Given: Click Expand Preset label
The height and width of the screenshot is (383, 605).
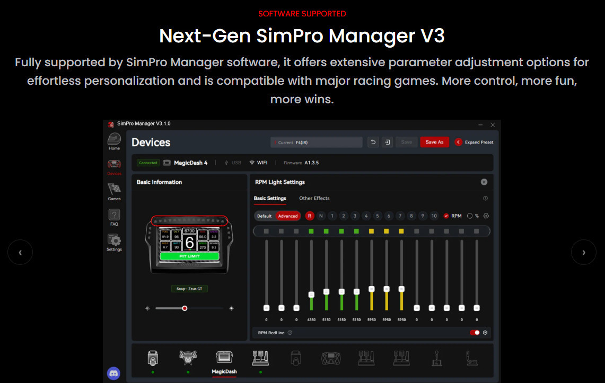Looking at the screenshot, I should (479, 142).
